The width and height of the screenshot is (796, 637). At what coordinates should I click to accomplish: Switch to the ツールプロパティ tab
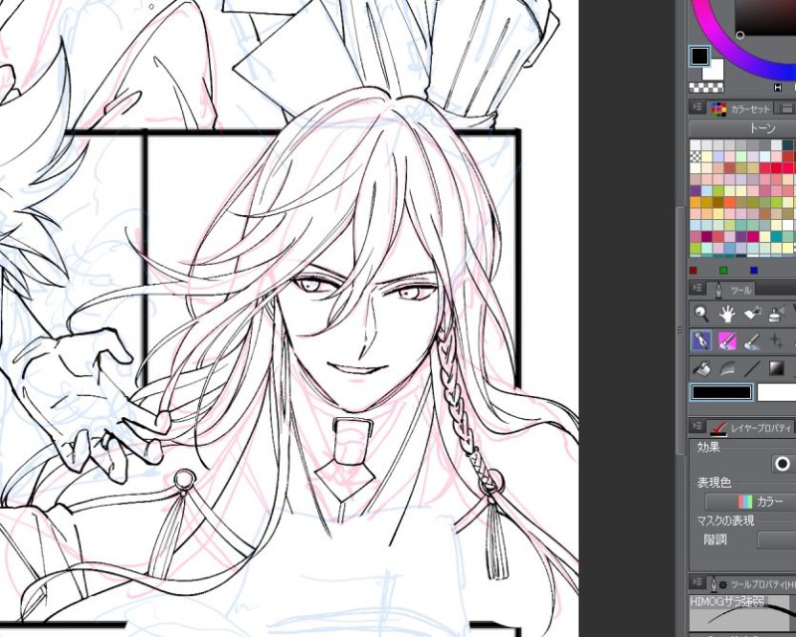pos(753,583)
